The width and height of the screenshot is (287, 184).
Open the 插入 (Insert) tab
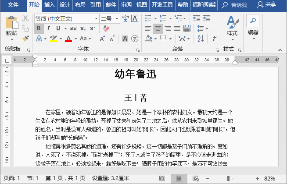[50, 5]
